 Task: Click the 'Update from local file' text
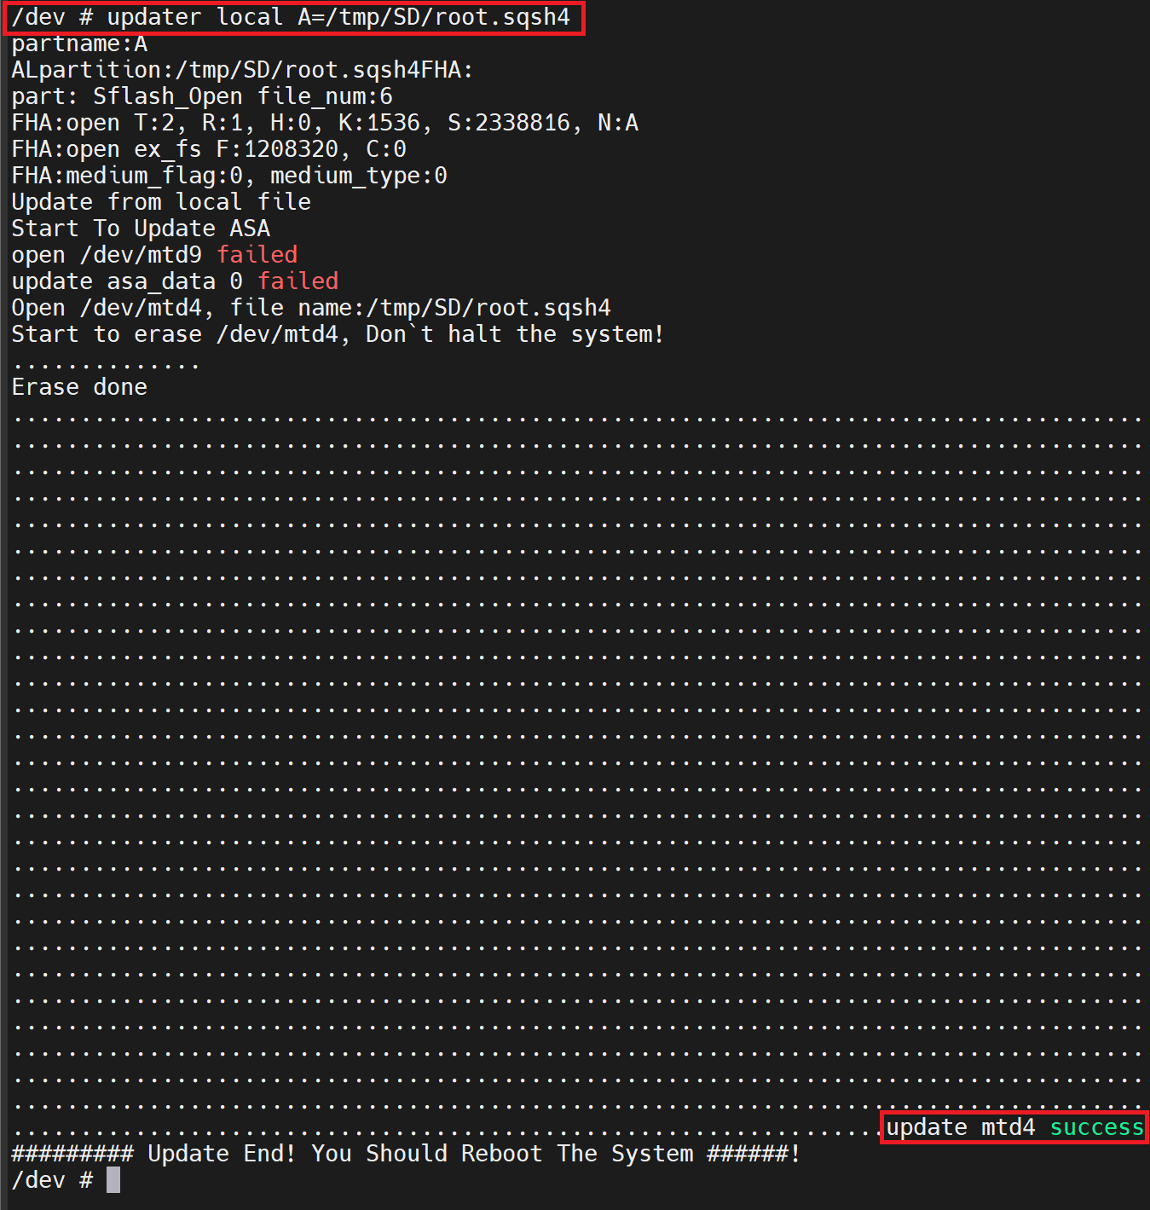pos(160,201)
